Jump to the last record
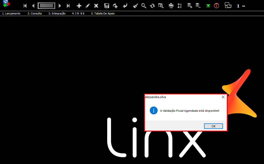 [68, 6]
